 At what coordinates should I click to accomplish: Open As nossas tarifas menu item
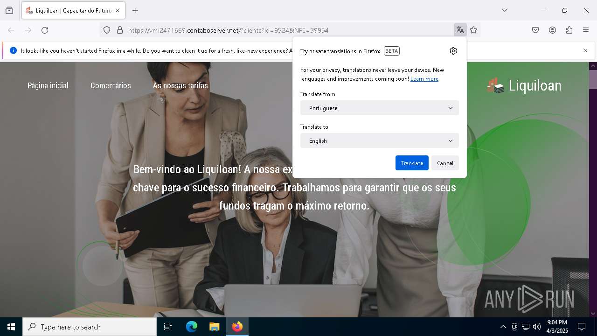180,85
